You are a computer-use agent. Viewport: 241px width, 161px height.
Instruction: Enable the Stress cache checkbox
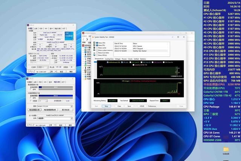click(97, 48)
